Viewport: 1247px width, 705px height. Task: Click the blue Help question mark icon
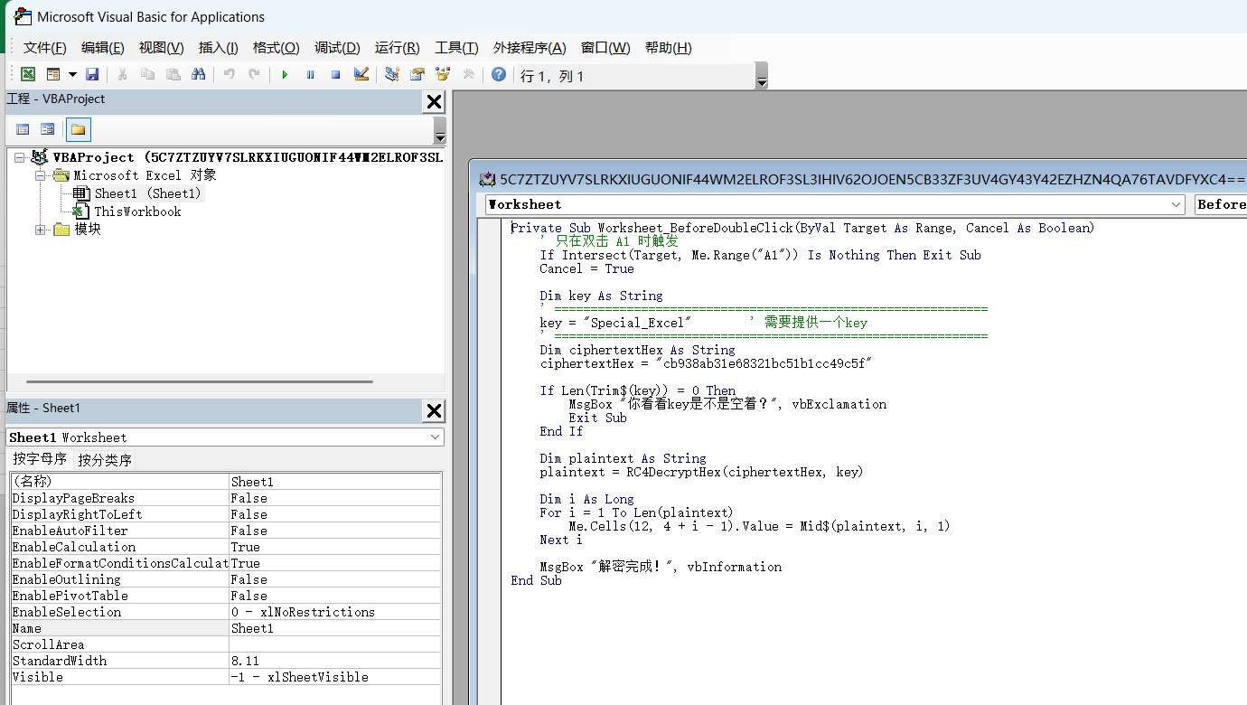tap(498, 75)
